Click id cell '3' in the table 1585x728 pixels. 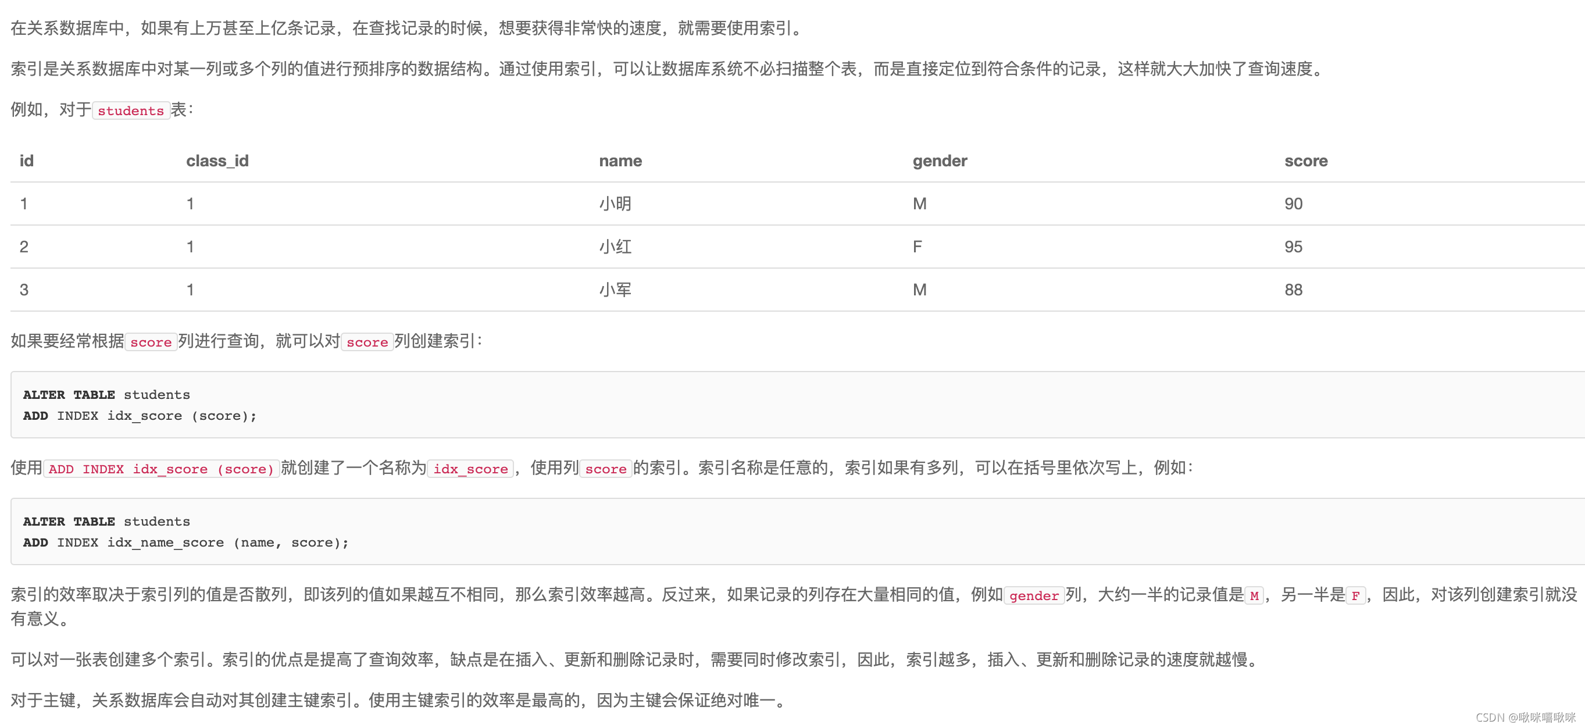click(24, 290)
